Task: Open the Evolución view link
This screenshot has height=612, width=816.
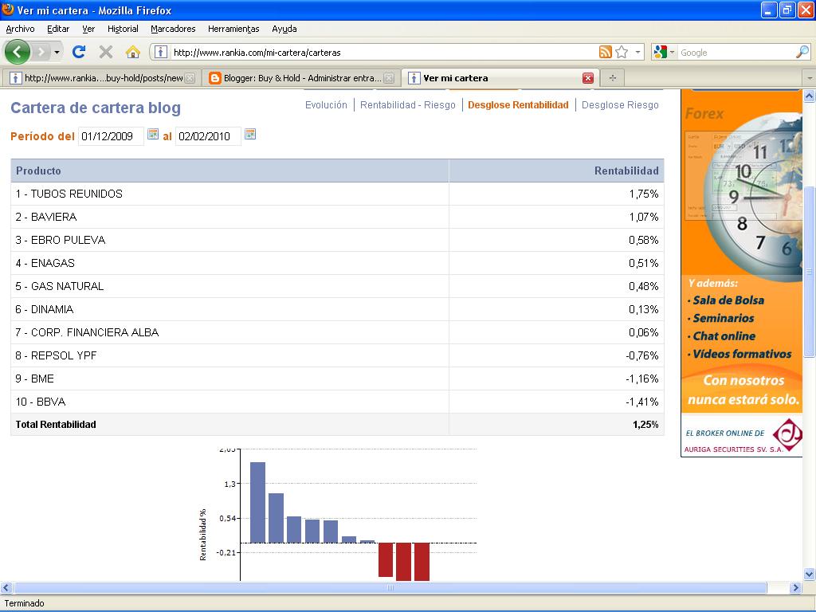Action: click(326, 105)
